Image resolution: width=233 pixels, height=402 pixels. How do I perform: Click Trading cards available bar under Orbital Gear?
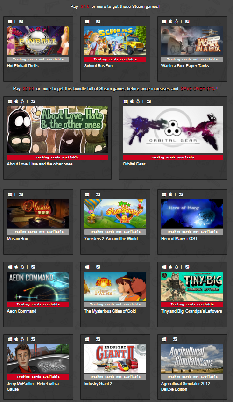click(x=173, y=158)
